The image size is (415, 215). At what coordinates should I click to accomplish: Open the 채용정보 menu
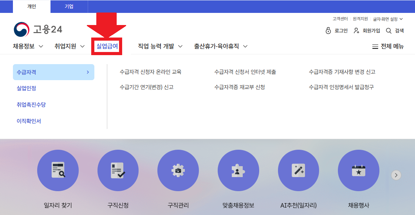(24, 46)
